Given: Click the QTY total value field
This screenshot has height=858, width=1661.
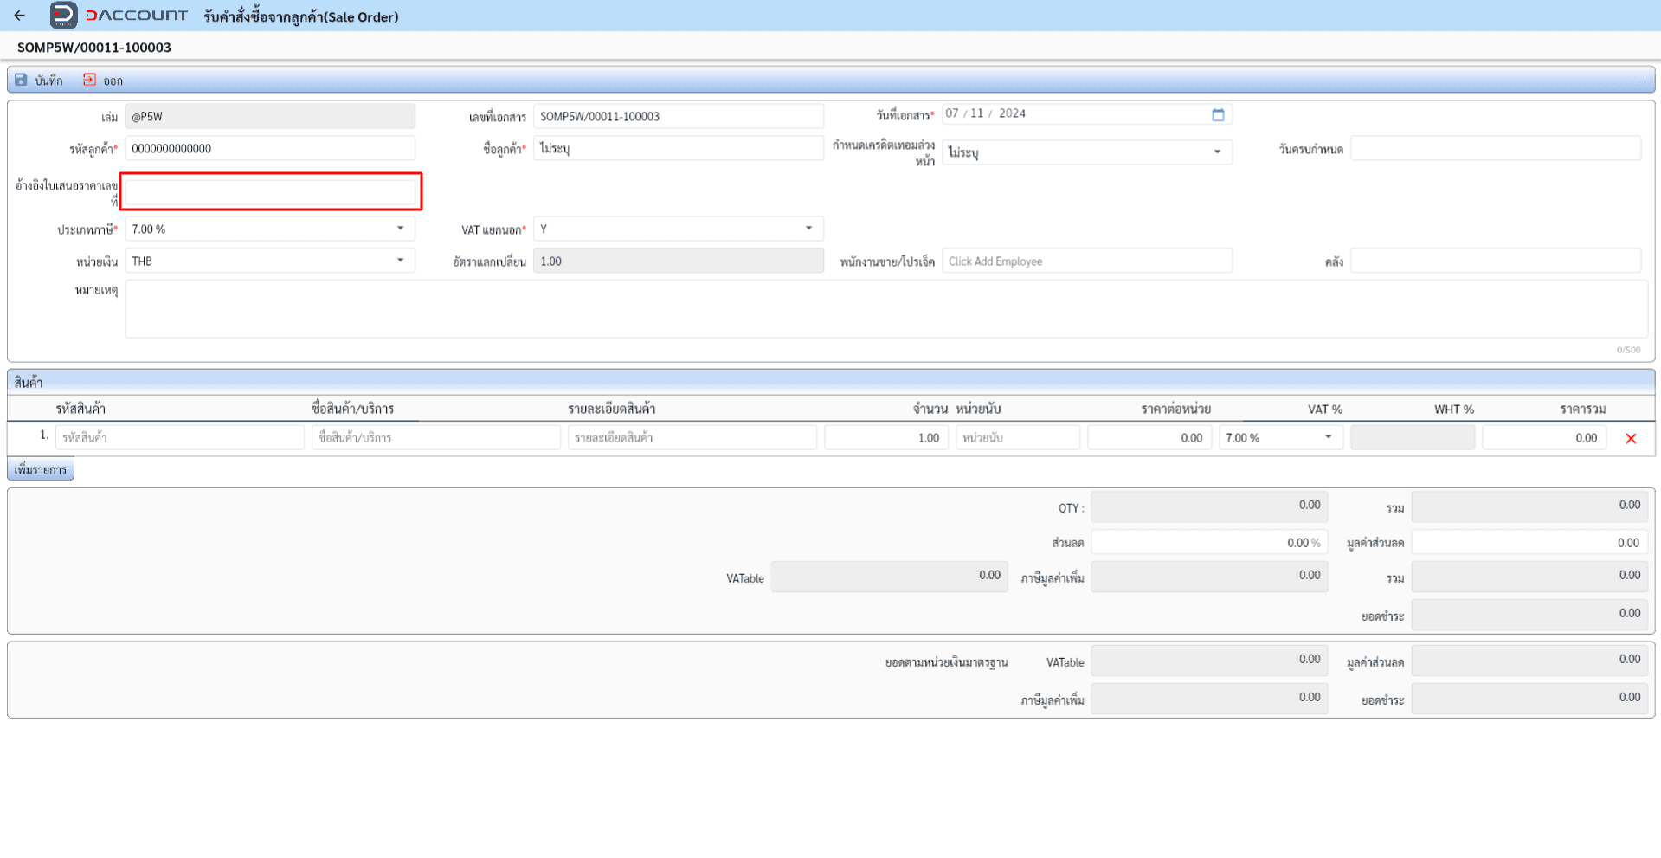Looking at the screenshot, I should pos(1209,506).
